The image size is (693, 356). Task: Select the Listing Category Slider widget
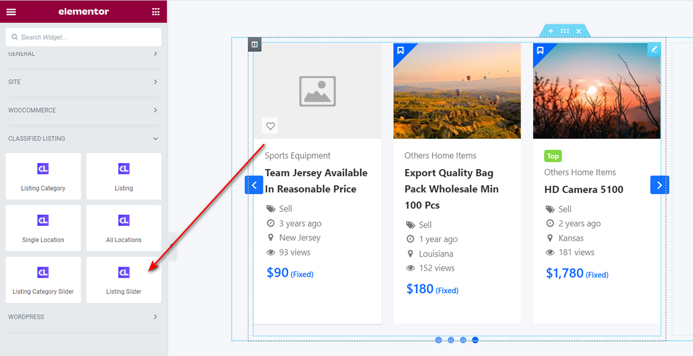coord(43,280)
